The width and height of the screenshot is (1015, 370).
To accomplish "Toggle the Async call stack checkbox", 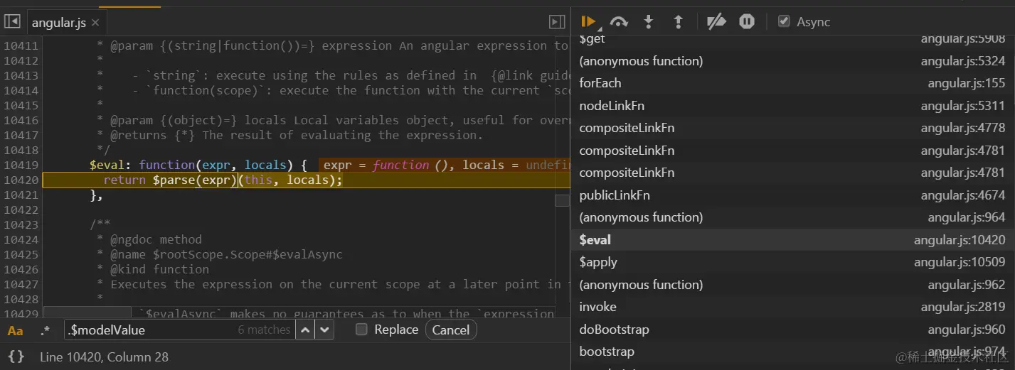I will [x=784, y=22].
